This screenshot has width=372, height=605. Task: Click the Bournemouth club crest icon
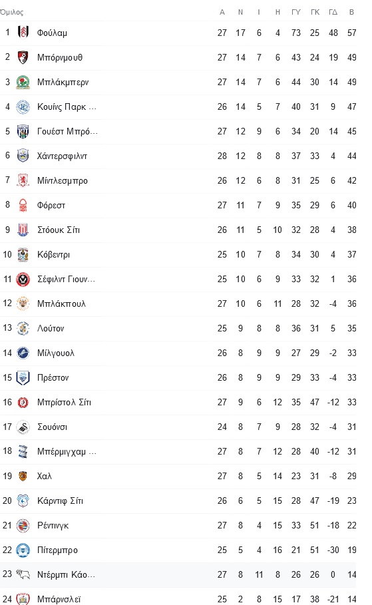click(x=23, y=57)
